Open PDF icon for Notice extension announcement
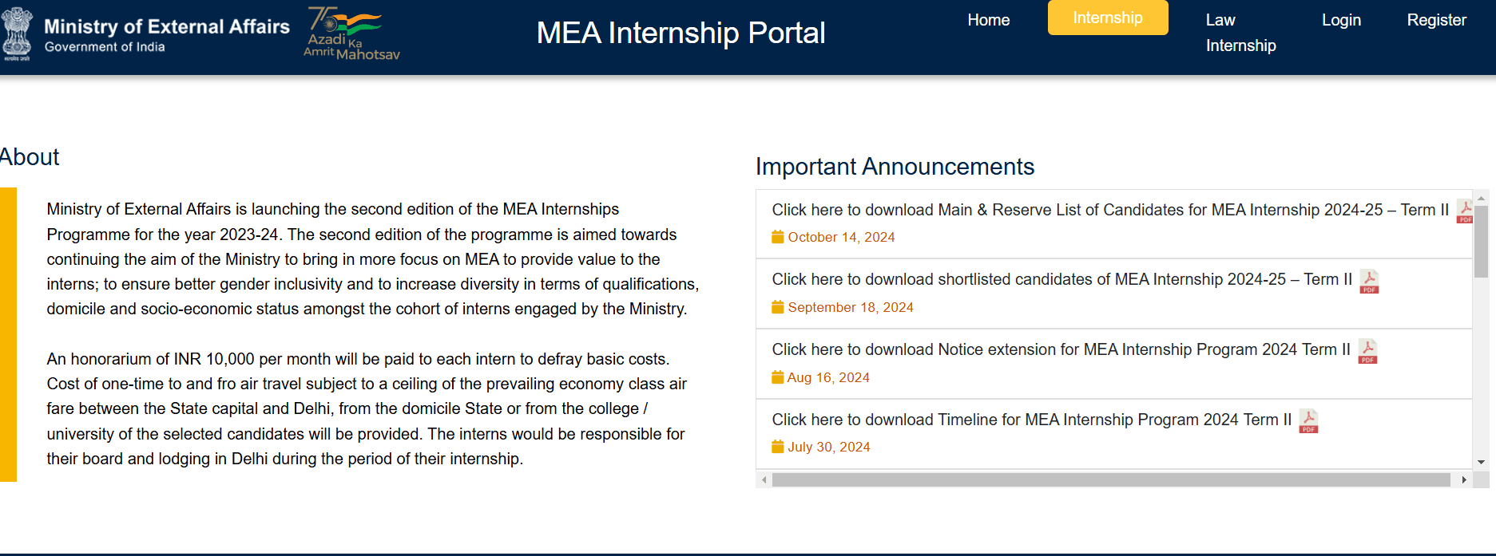Image resolution: width=1496 pixels, height=556 pixels. coord(1367,352)
